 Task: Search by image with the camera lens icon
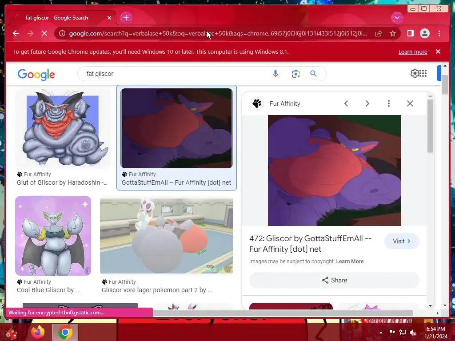295,74
